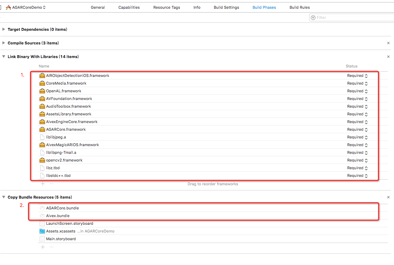Switch to the Build Settings tab

click(226, 7)
